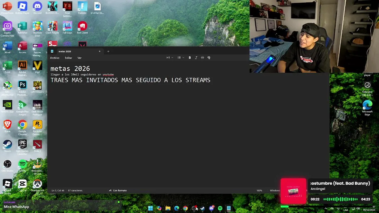Select the b1d10a13b image file on desktop

(97, 8)
